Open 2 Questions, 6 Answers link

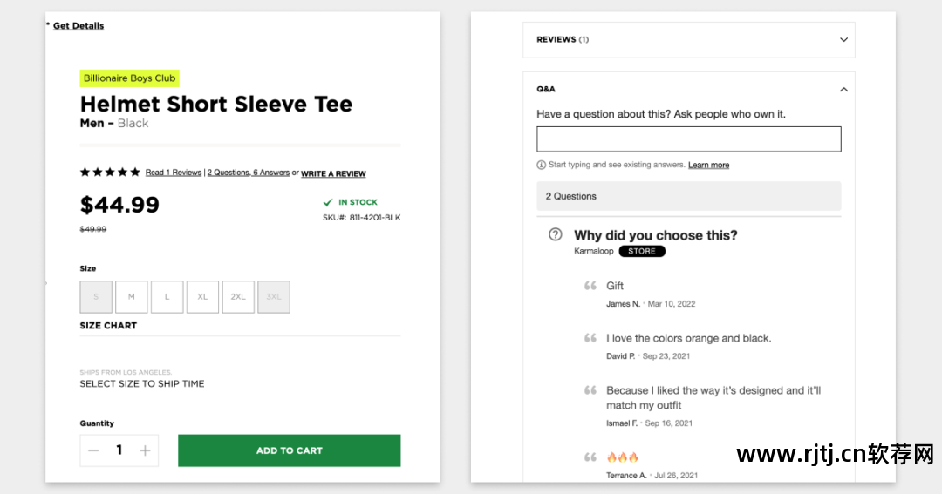(248, 173)
